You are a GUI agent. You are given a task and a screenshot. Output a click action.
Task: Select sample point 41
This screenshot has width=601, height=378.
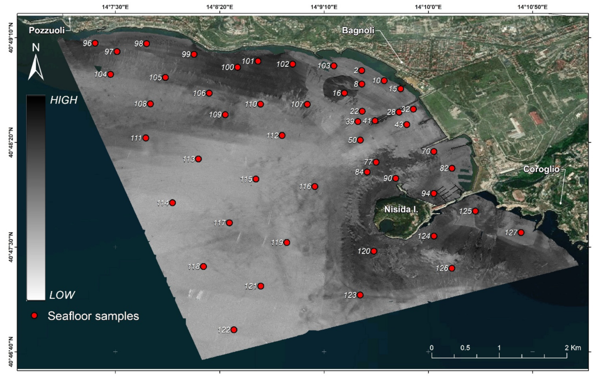click(375, 121)
